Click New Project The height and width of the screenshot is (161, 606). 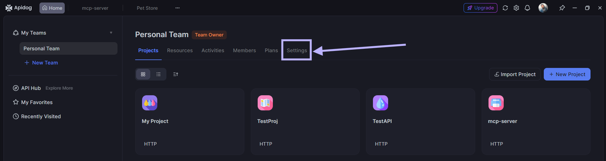pyautogui.click(x=567, y=74)
